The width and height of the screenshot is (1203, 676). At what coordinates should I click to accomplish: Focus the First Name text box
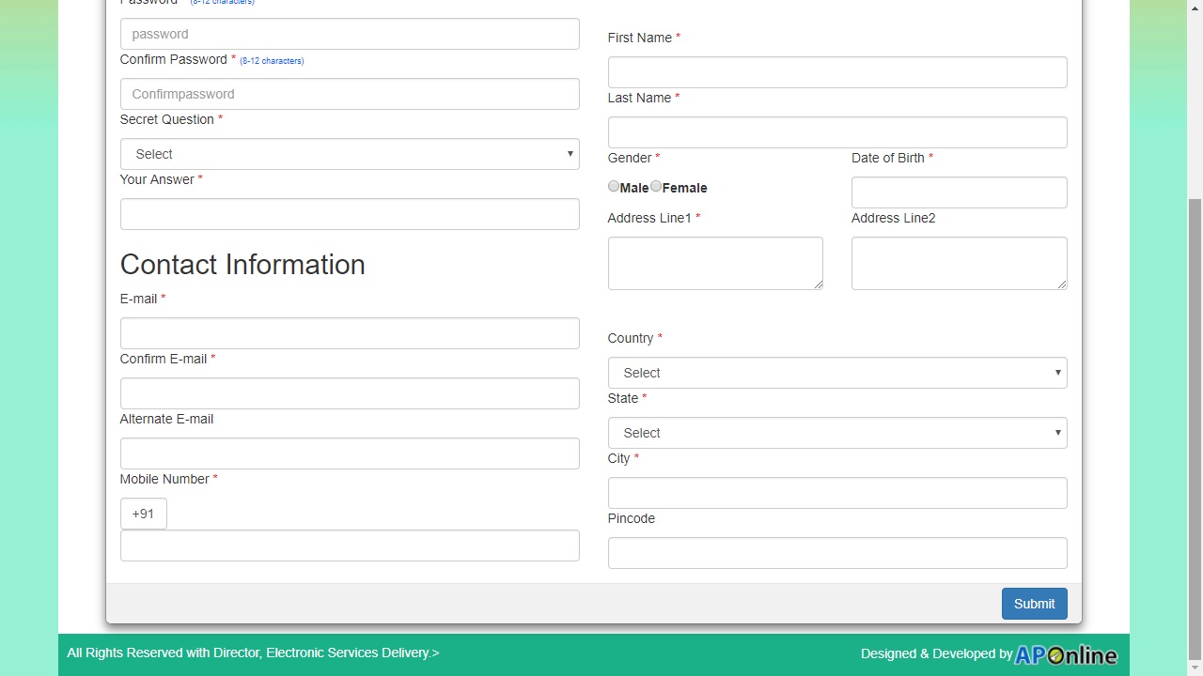[836, 72]
